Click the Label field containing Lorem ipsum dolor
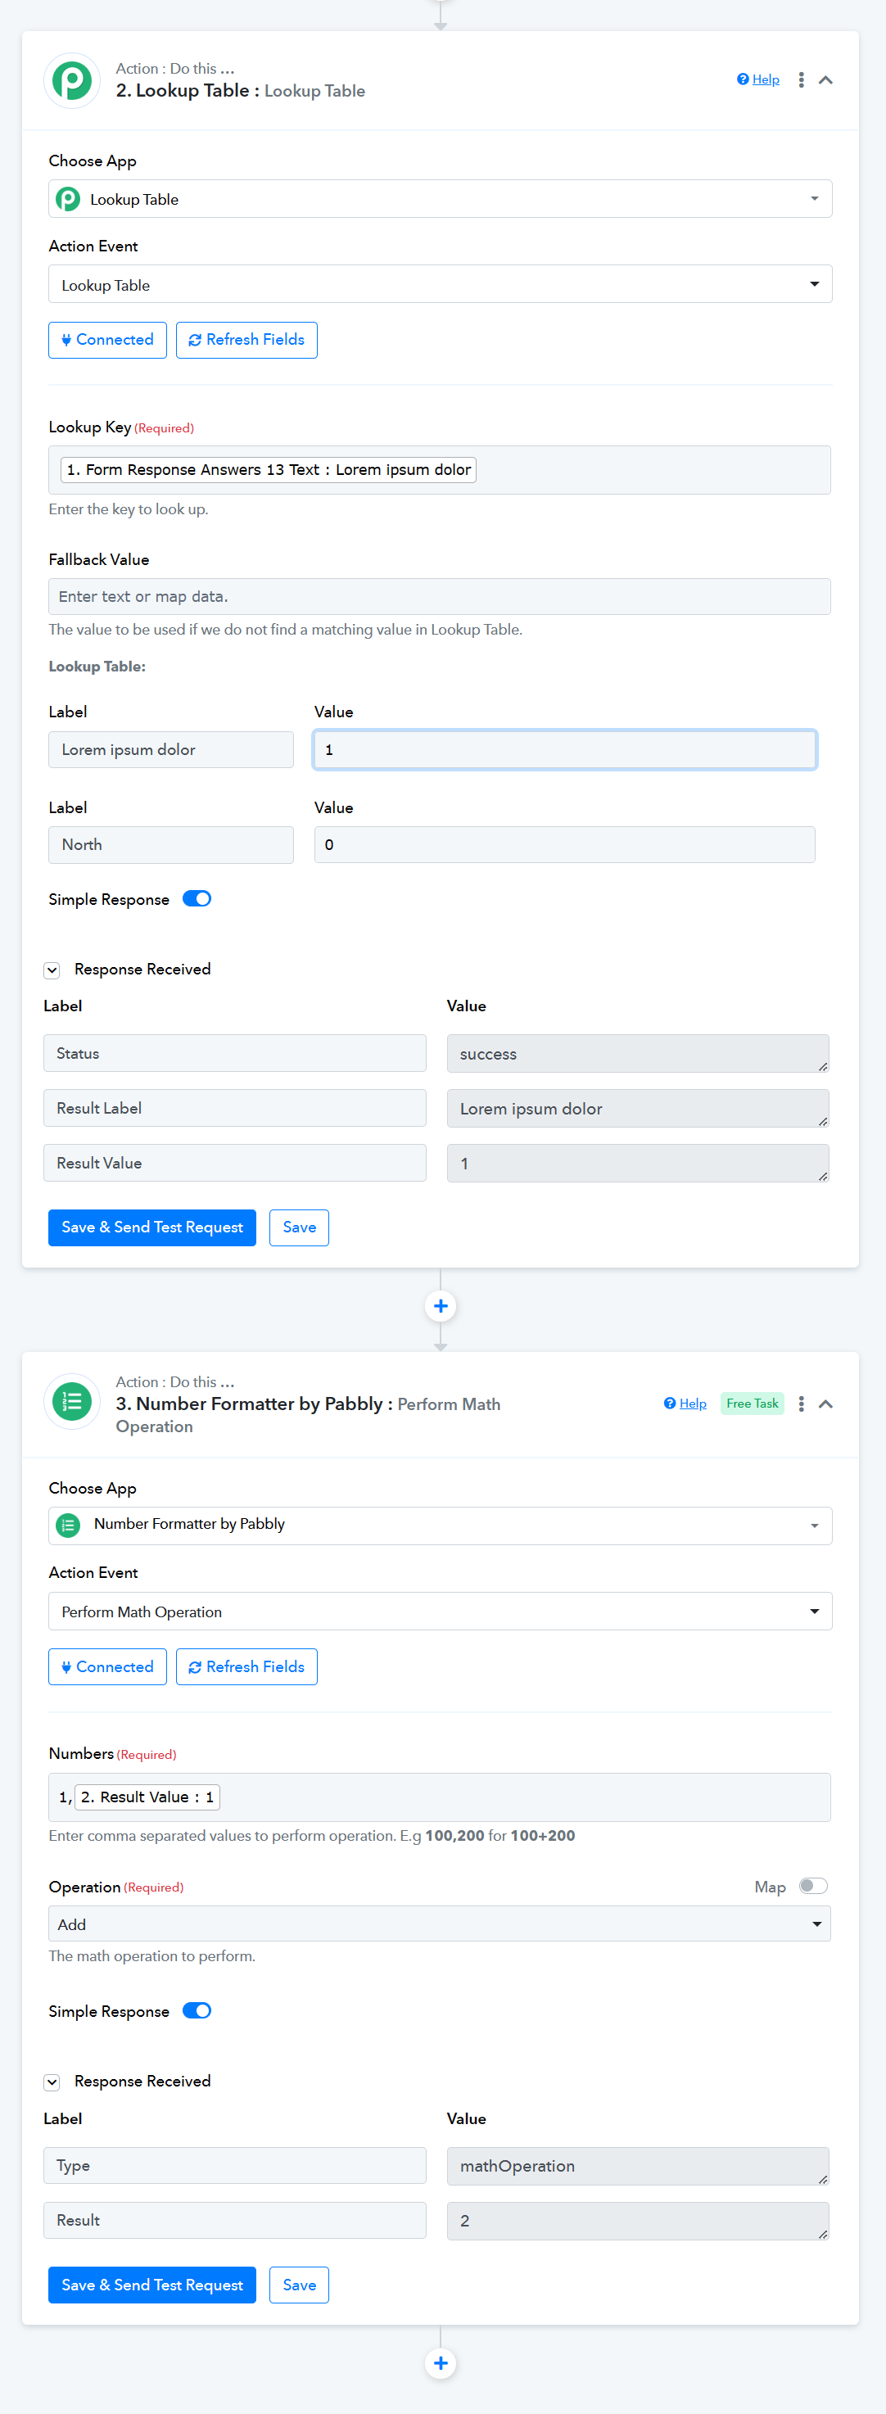This screenshot has height=2414, width=886. point(170,750)
